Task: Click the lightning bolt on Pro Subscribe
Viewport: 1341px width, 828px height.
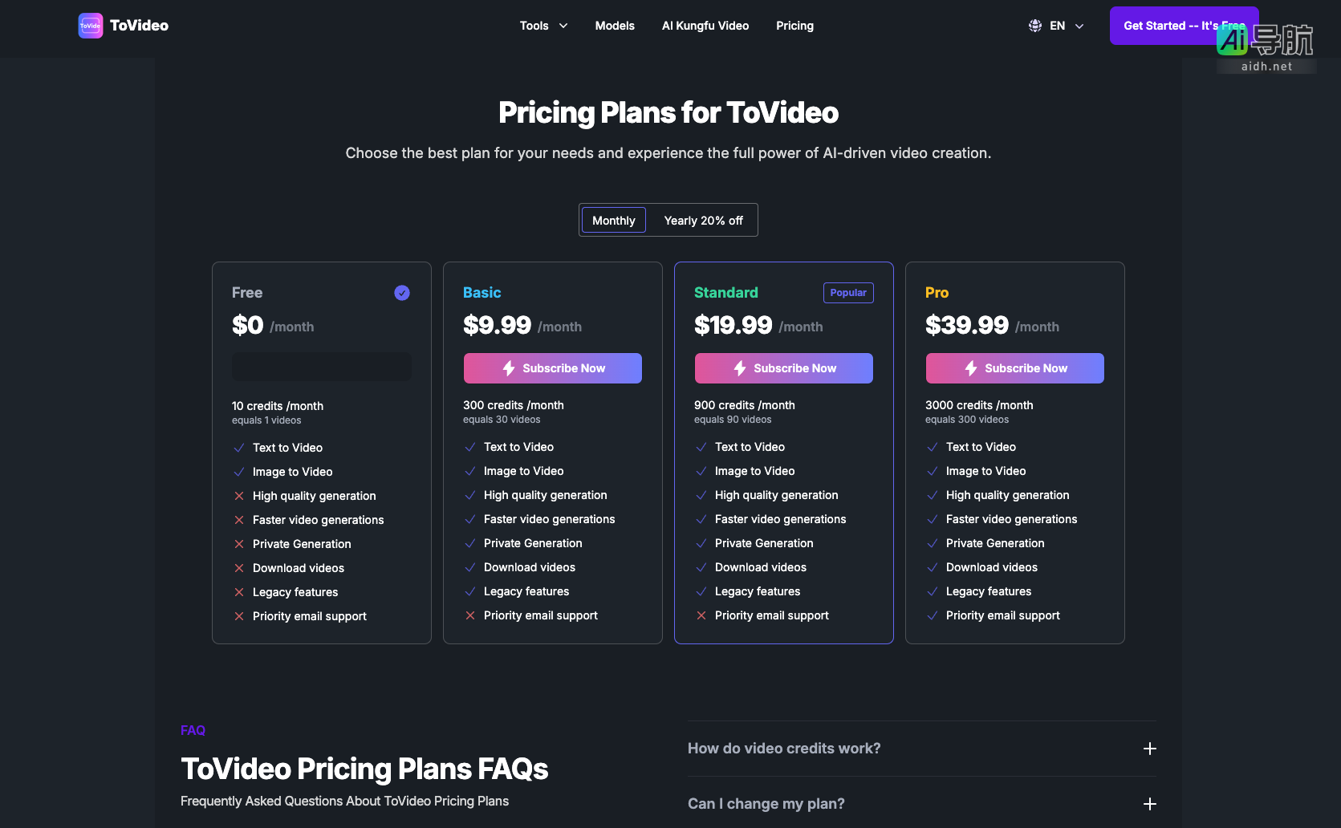Action: point(971,368)
